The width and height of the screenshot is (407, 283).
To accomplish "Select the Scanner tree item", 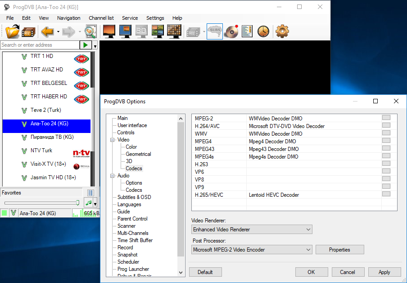I will [127, 226].
